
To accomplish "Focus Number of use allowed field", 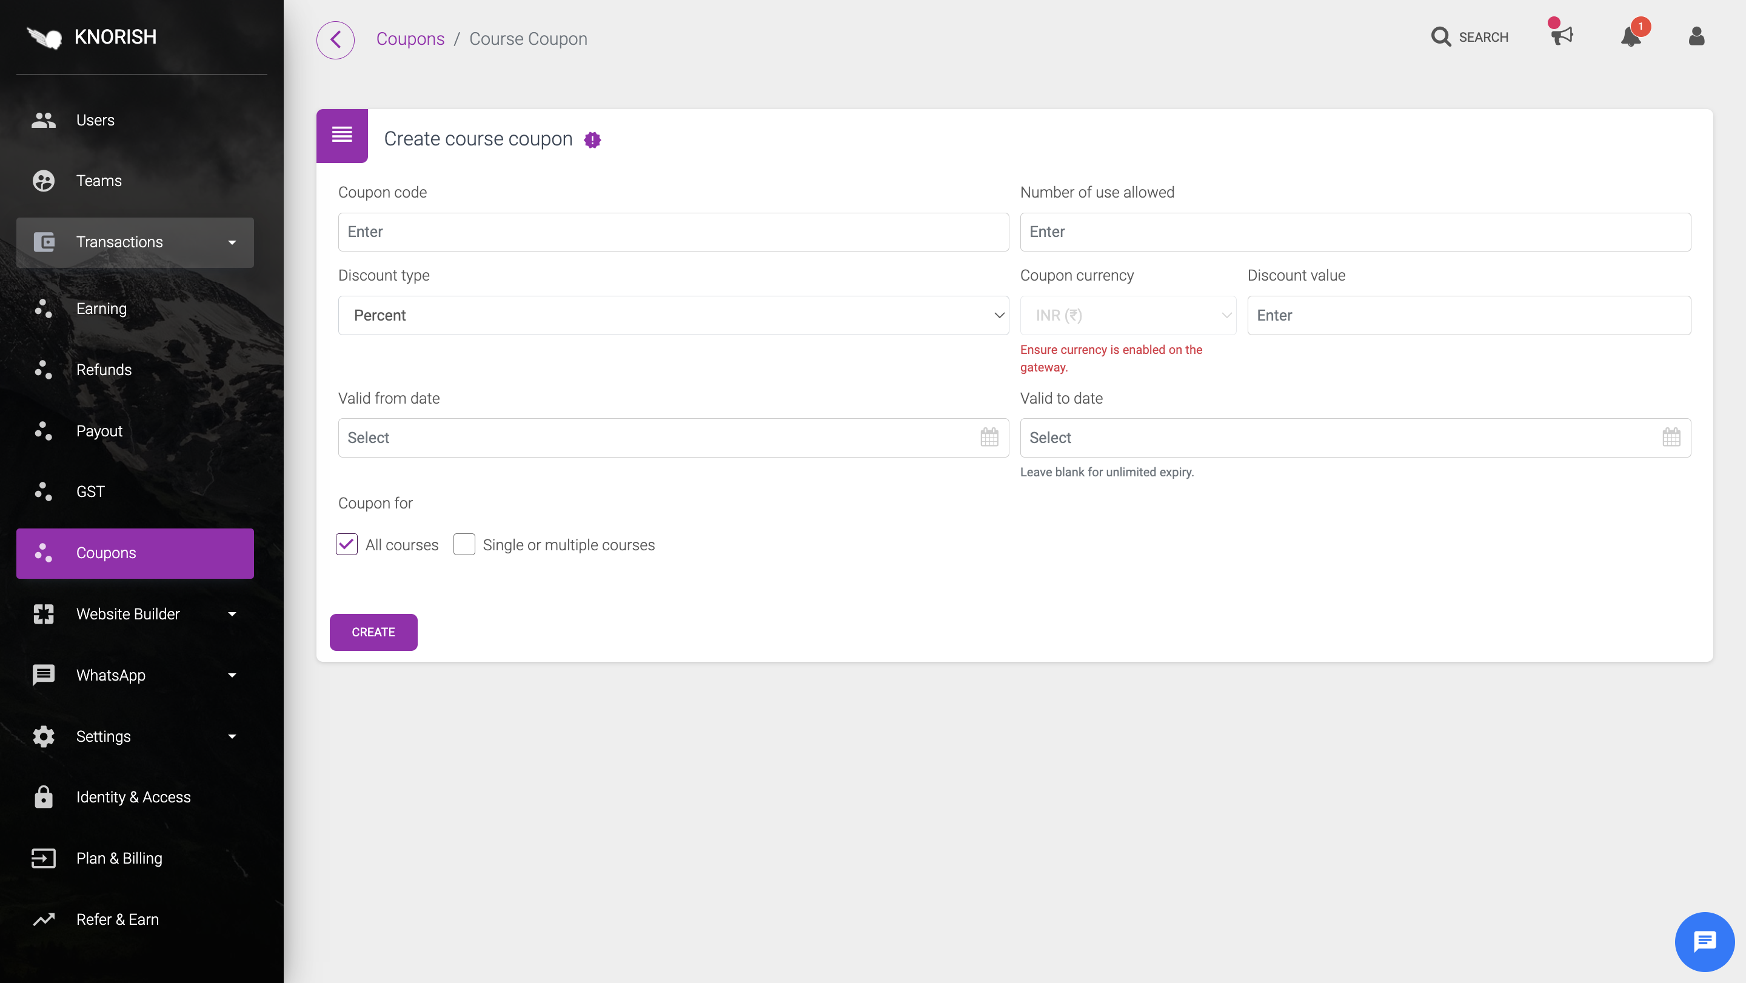I will click(x=1356, y=232).
